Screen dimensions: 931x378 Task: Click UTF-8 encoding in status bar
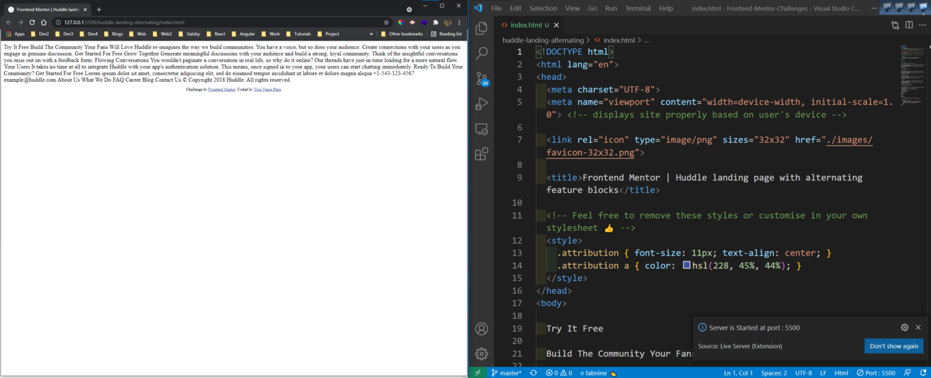pos(803,373)
